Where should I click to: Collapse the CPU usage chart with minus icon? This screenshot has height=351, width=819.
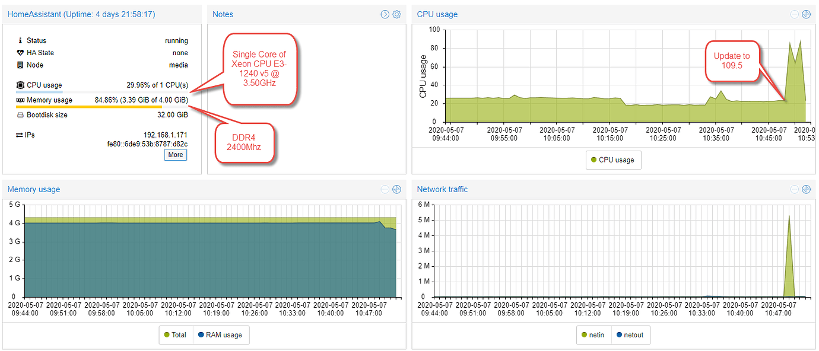click(x=794, y=14)
